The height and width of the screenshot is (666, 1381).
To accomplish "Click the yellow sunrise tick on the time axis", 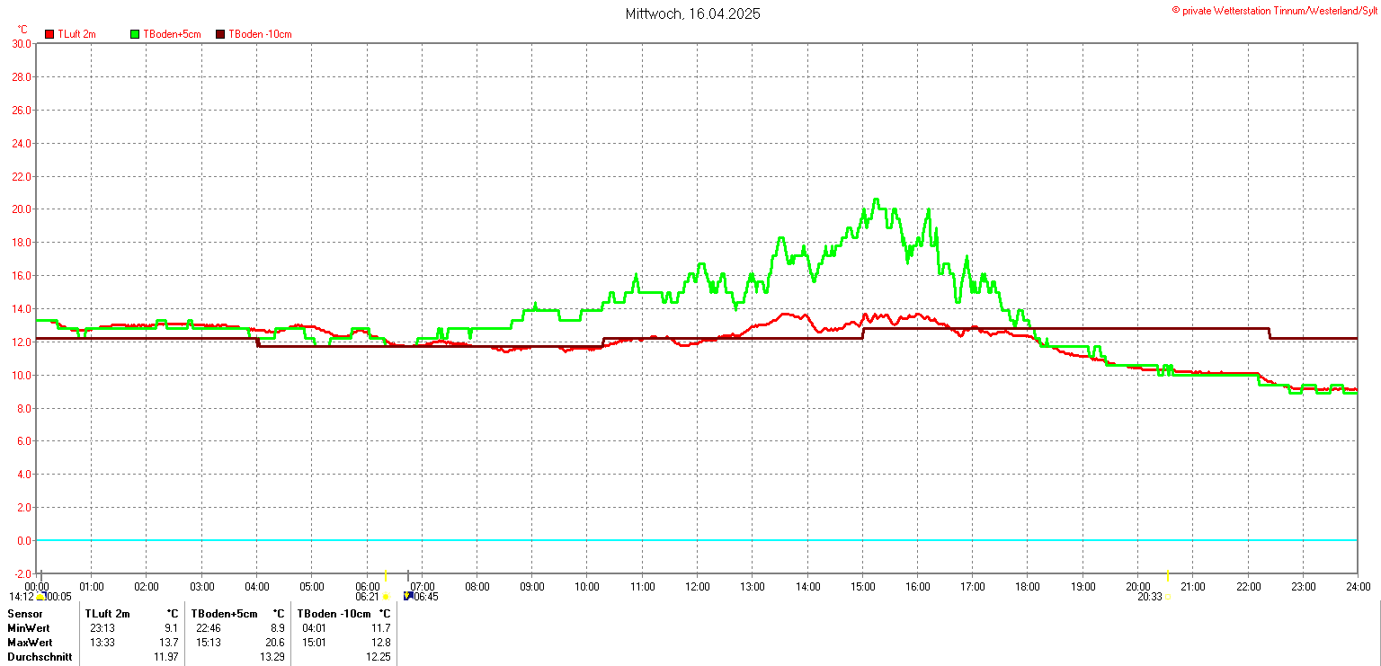I will tap(385, 575).
